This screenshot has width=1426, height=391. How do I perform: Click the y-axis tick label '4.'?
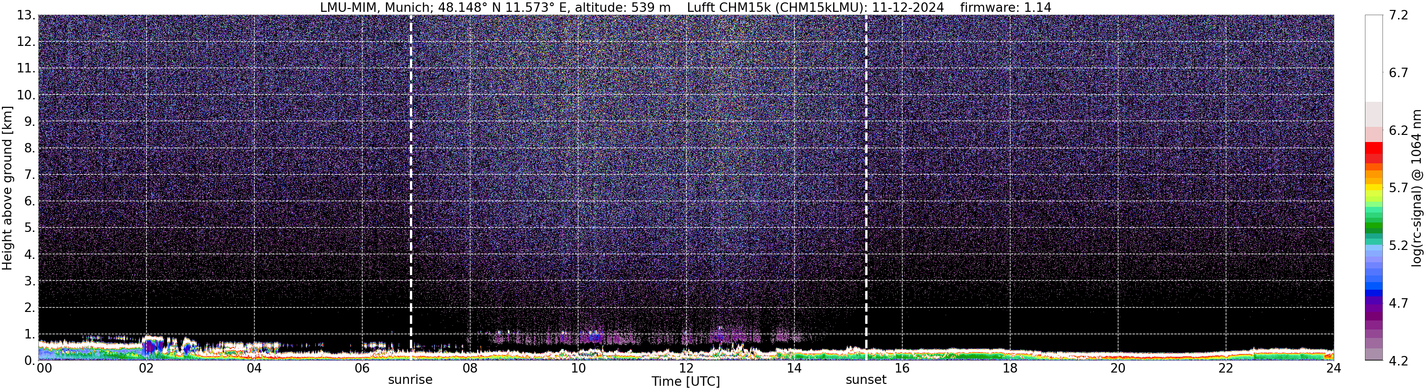30,255
